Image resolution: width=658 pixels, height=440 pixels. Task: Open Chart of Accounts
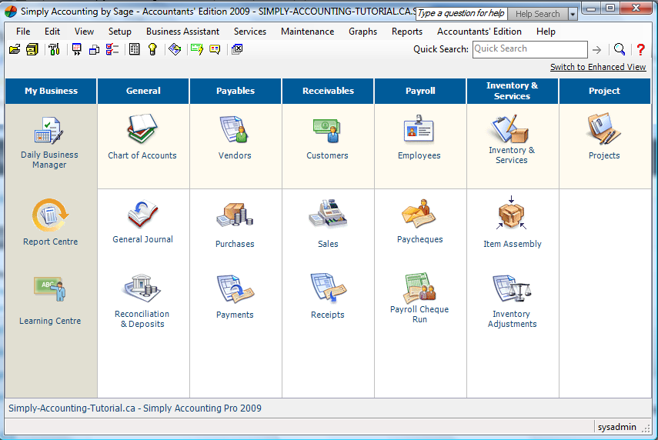142,137
